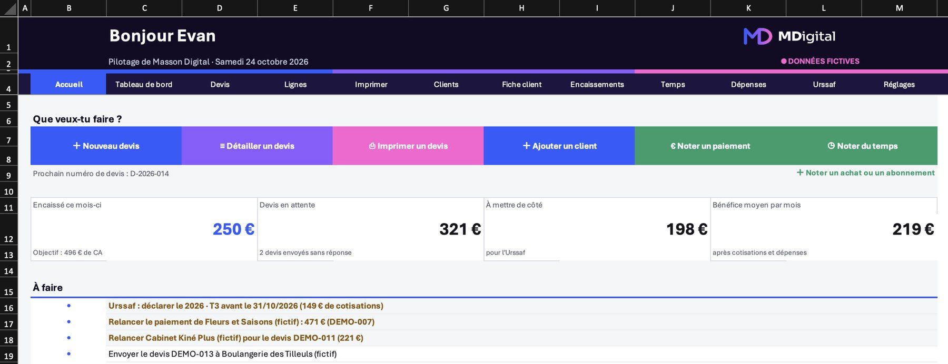948x364 pixels.
Task: Select the 250 € encaissé value
Action: pyautogui.click(x=233, y=229)
